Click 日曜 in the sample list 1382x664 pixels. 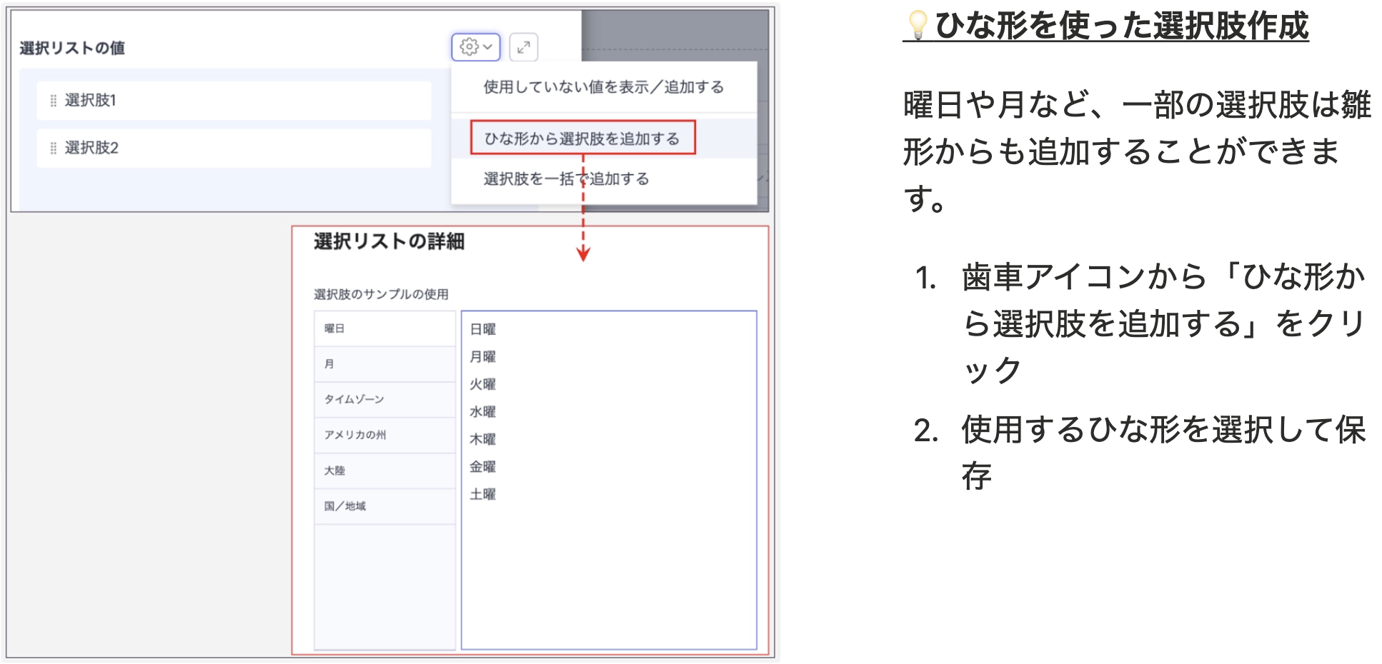482,329
